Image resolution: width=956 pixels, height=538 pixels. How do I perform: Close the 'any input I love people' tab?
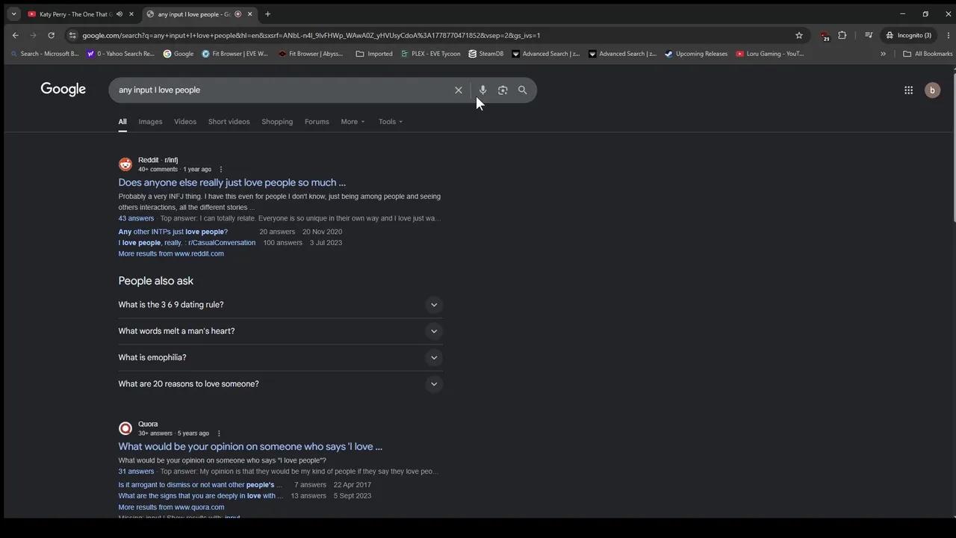point(249,14)
